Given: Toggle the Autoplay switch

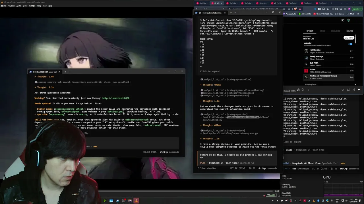Looking at the screenshot, I should pyautogui.click(x=351, y=44).
